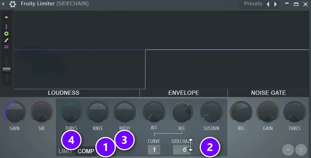Switch to LIMIT mode tab
This screenshot has height=158, width=311.
pos(65,151)
